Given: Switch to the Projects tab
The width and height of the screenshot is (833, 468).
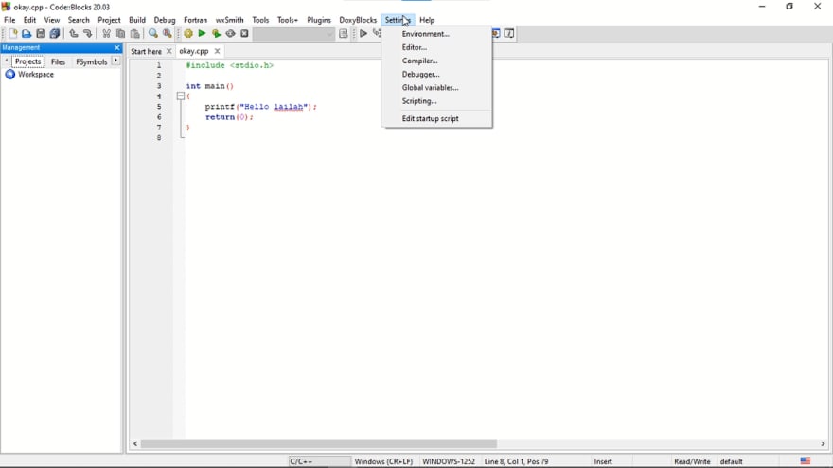Looking at the screenshot, I should (x=27, y=61).
